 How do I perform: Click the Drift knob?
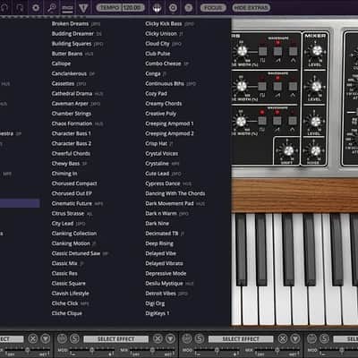click(x=288, y=151)
